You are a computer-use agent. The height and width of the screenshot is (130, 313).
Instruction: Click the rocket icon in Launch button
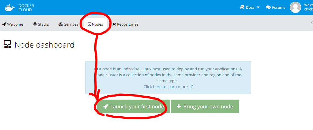click(x=105, y=107)
